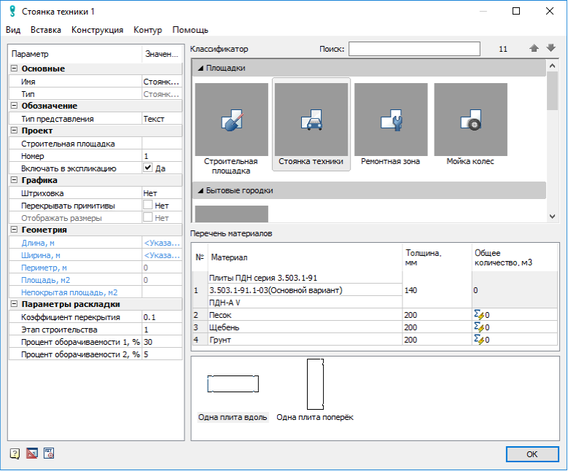The image size is (568, 471).
Task: Collapse the Площадки classifier section
Action: (x=201, y=68)
